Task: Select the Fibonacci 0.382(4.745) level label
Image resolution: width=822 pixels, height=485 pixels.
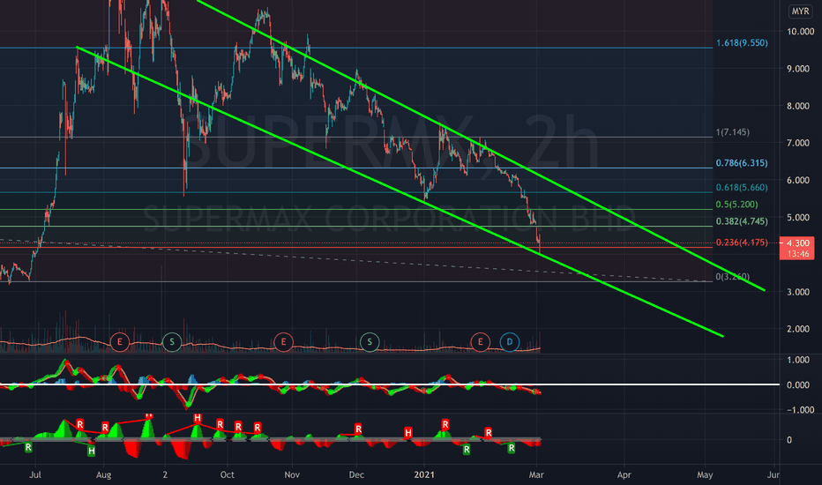Action: [x=742, y=221]
